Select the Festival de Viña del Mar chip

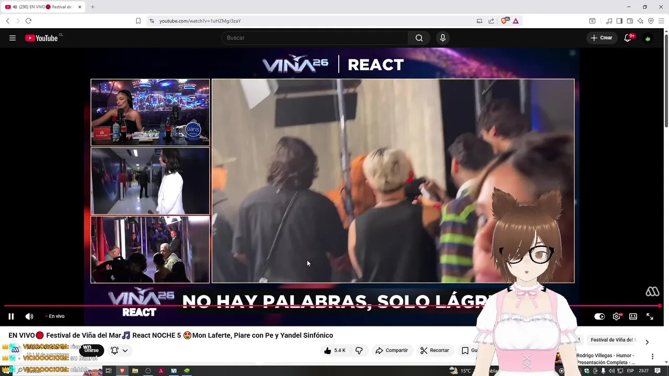[613, 340]
